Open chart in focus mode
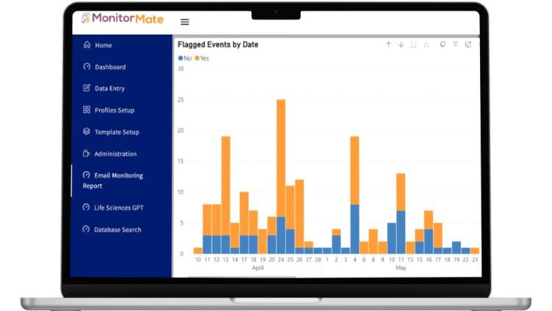The height and width of the screenshot is (311, 552). pos(467,45)
